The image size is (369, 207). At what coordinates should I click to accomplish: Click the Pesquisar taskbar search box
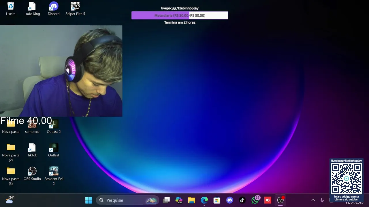(x=127, y=200)
